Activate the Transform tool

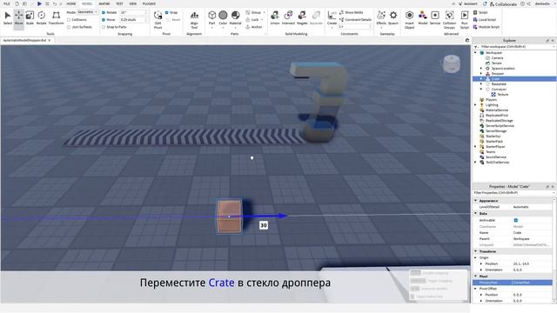click(56, 18)
